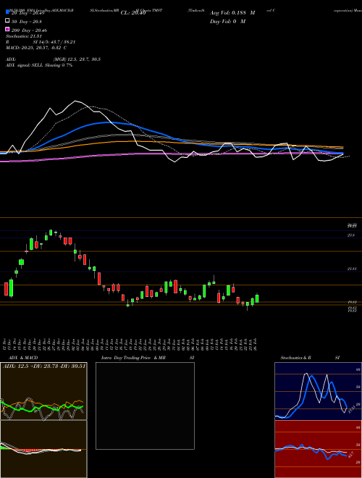This screenshot has width=362, height=478.
Task: Open the ADX indicator chart panel
Action: (x=43, y=391)
